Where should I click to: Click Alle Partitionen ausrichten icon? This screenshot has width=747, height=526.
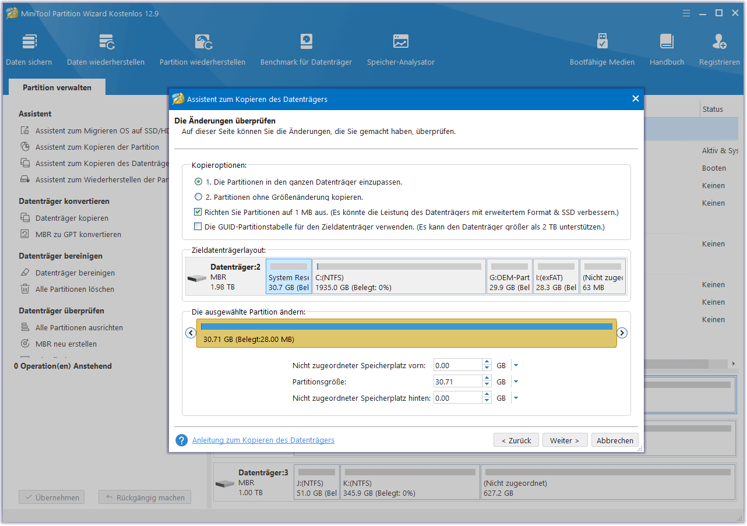(x=25, y=328)
